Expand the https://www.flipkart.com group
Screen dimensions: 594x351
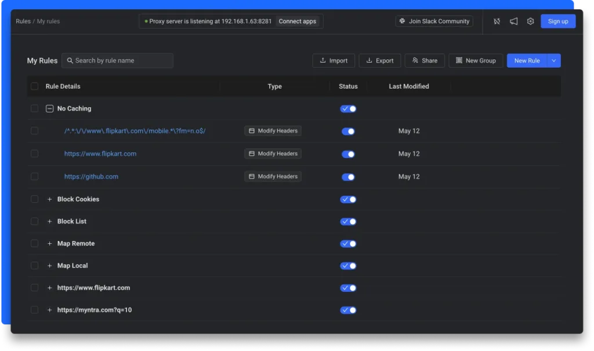pos(50,288)
